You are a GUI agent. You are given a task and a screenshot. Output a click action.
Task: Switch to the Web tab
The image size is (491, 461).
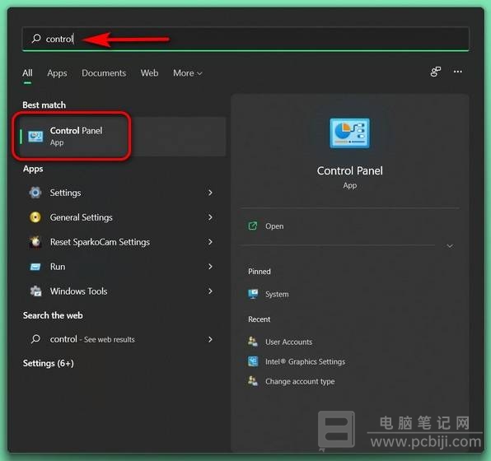[149, 73]
